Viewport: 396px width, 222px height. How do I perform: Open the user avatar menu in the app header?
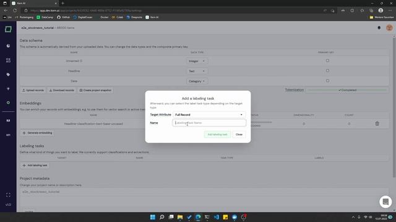[389, 28]
